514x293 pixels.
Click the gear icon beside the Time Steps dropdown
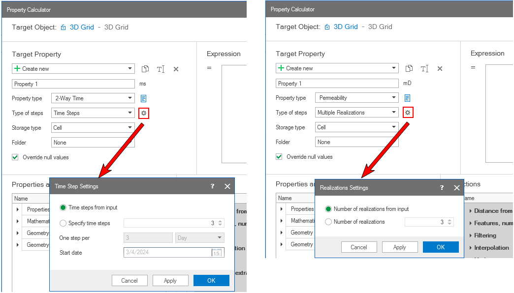[x=144, y=113]
